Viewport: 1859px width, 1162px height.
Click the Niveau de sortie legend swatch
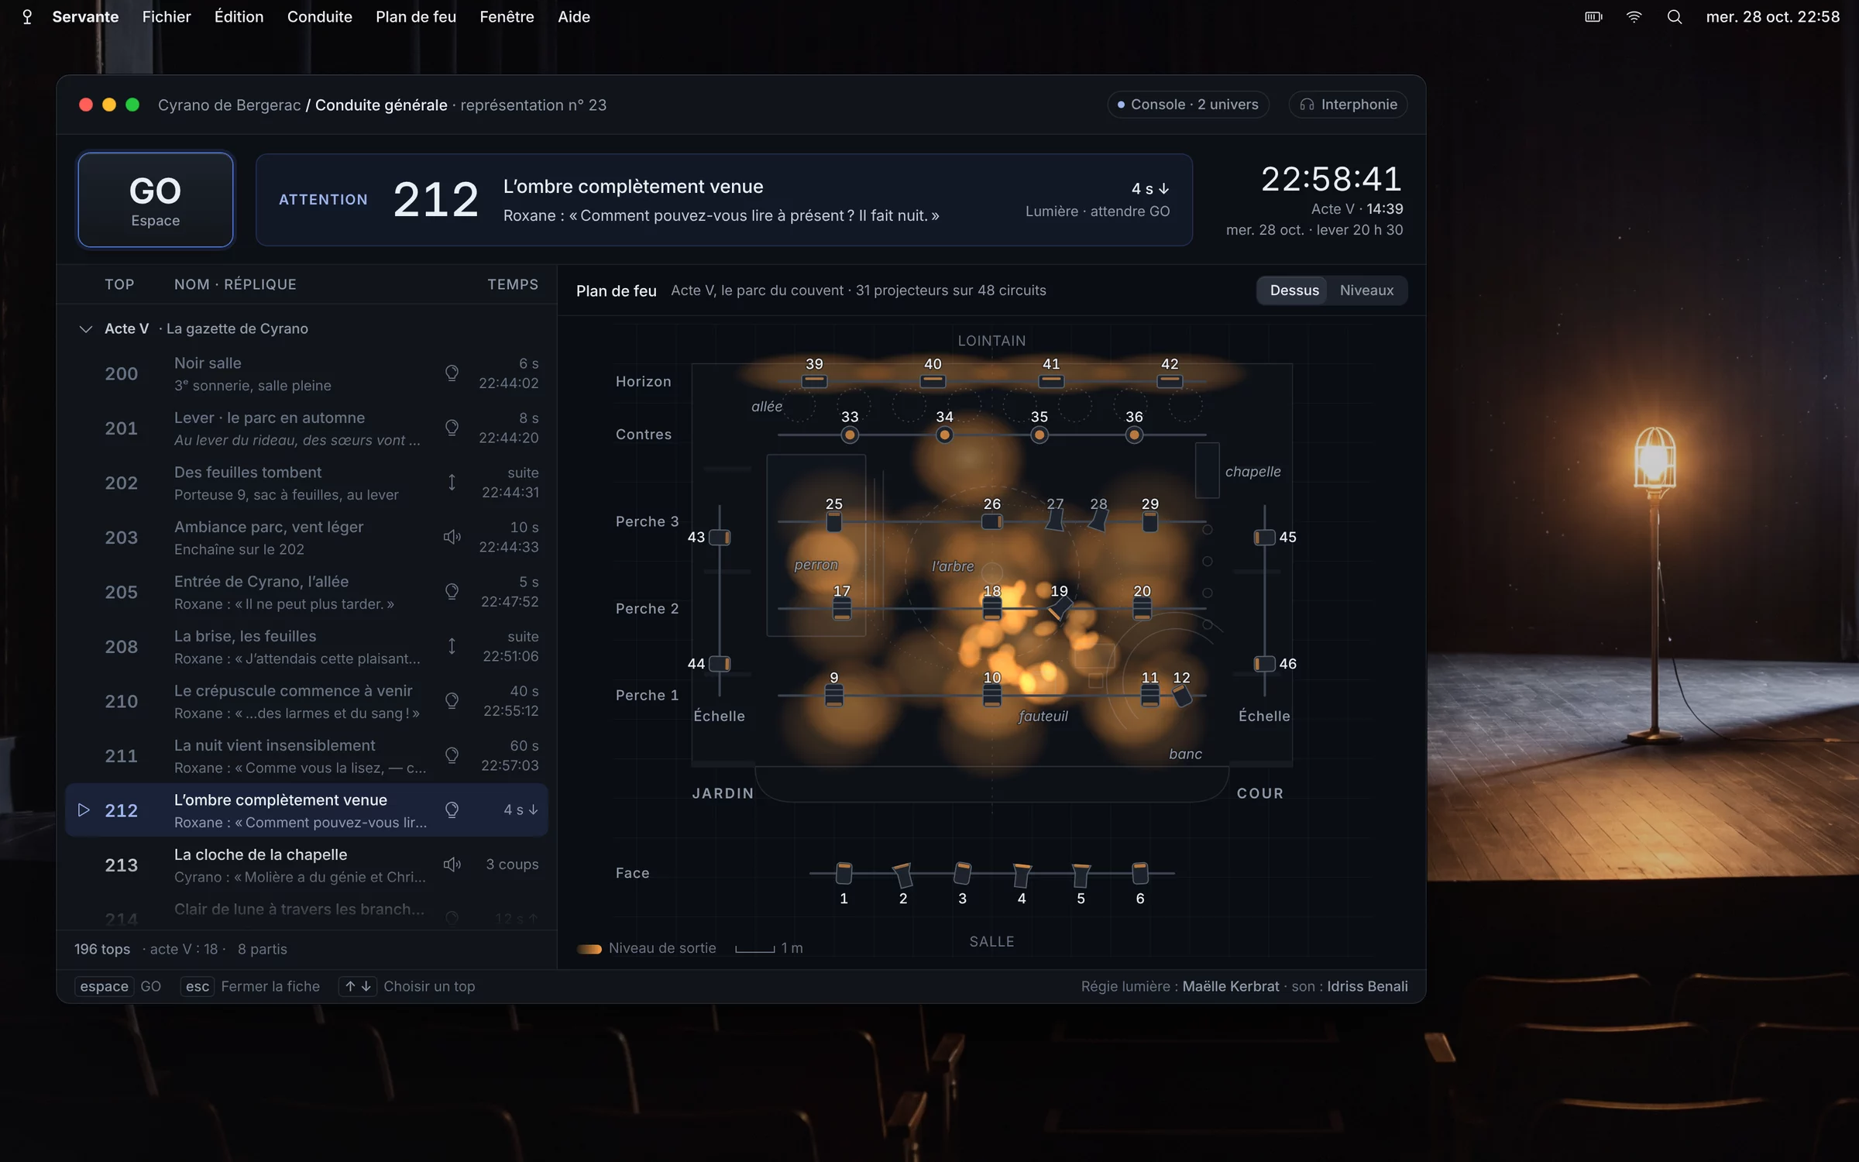coord(589,949)
